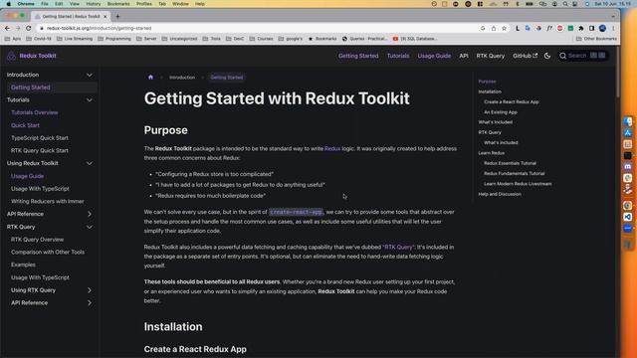Open Usage Guide in the top navbar
Screen dimensions: 637x358
point(434,56)
